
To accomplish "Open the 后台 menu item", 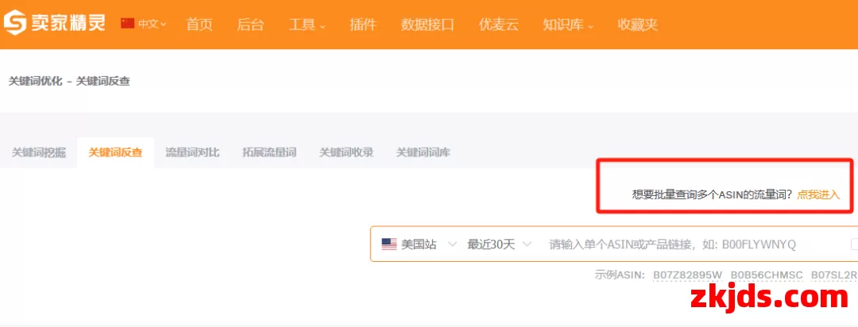I will (x=250, y=24).
